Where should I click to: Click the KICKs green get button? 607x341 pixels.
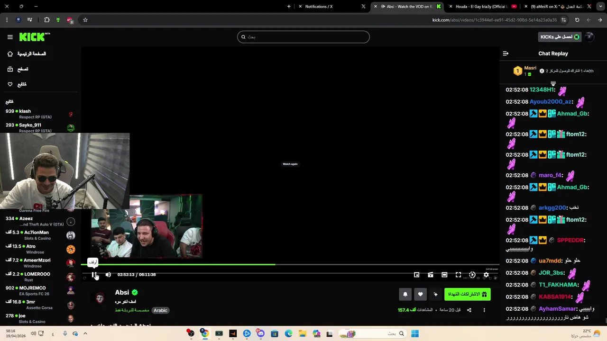(560, 37)
